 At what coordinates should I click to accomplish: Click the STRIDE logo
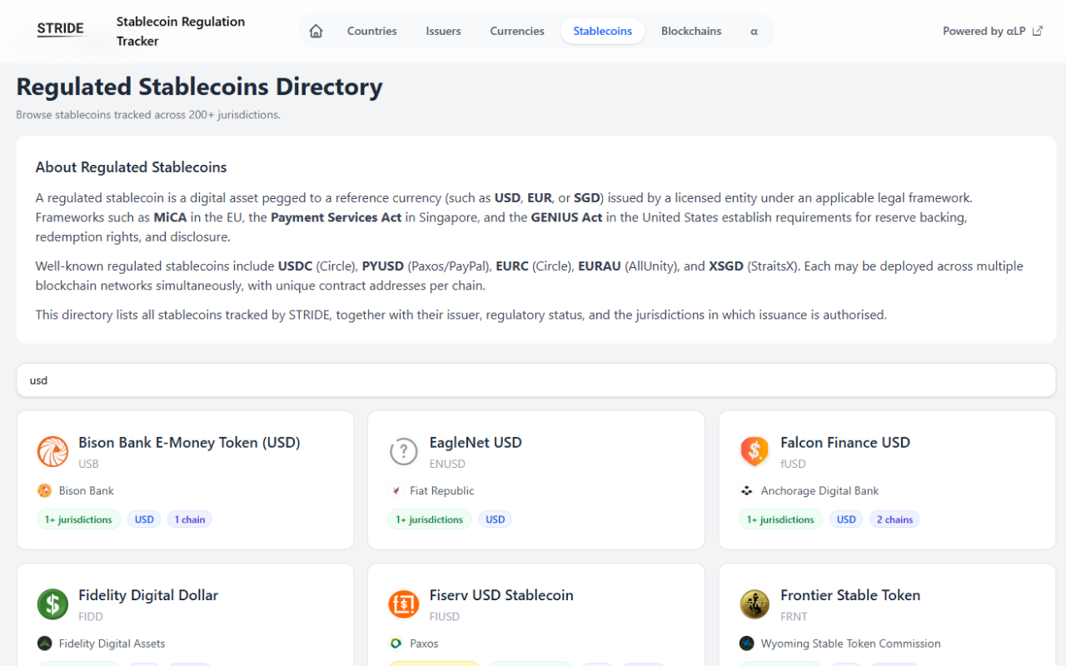pyautogui.click(x=61, y=30)
